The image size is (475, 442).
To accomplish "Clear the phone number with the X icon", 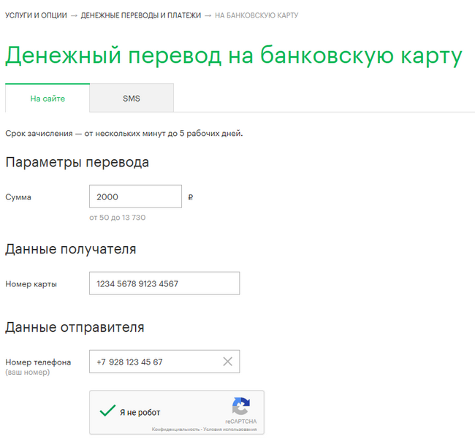I will click(227, 362).
